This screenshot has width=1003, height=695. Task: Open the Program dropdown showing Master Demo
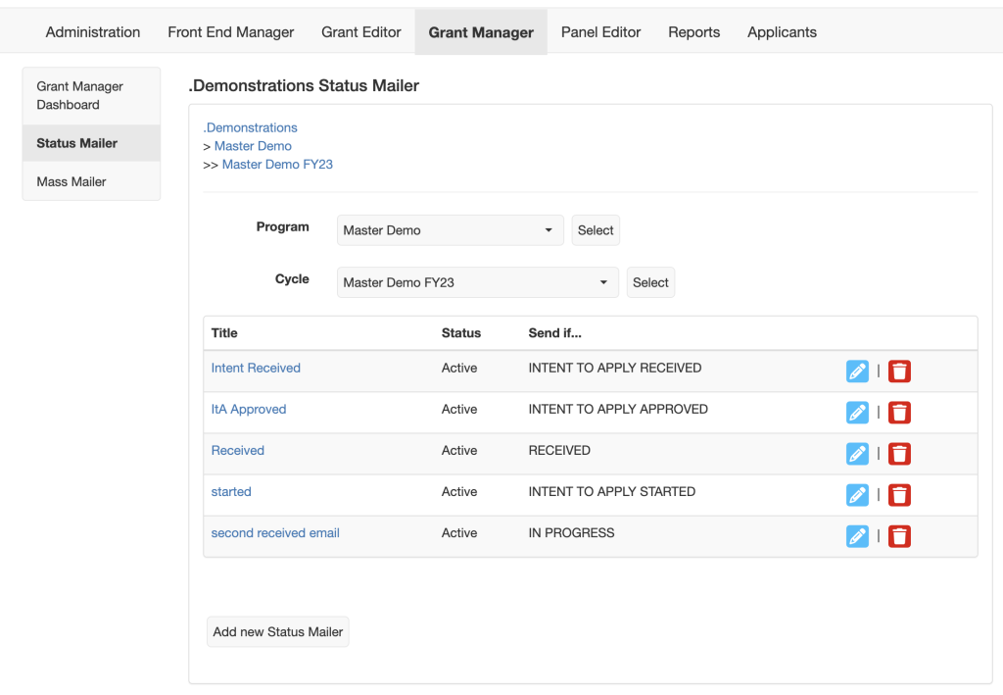coord(450,229)
